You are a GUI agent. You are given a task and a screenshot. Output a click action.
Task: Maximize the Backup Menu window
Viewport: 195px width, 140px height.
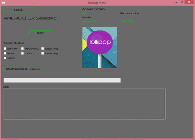tap(182, 2)
